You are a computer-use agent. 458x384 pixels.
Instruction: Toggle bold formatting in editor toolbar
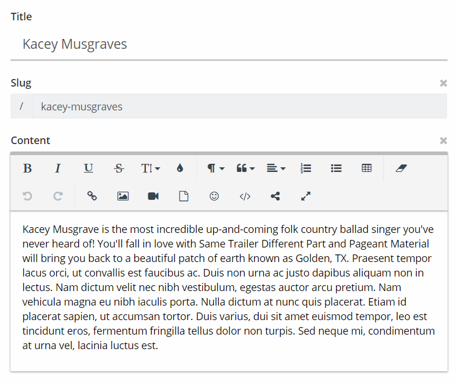[x=27, y=168]
